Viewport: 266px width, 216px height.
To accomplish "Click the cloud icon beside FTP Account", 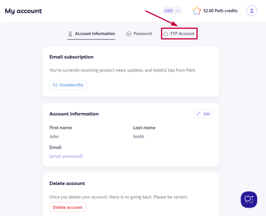I will point(166,34).
